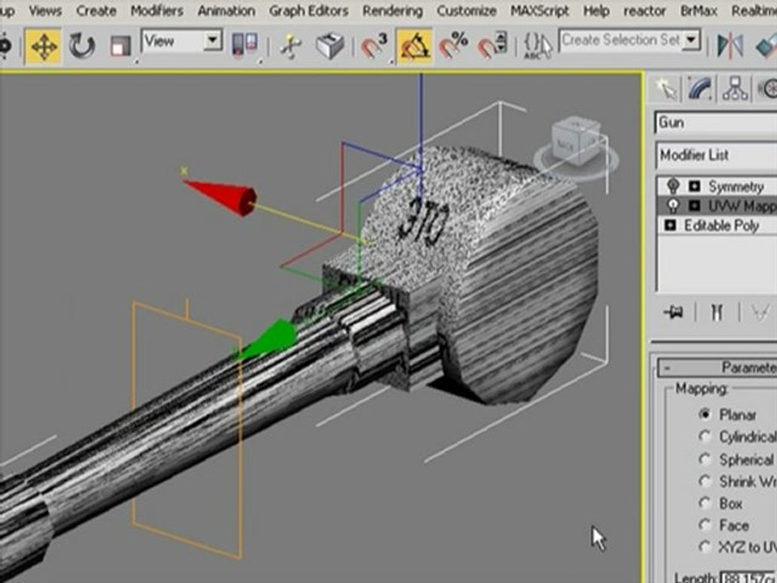Open the Modifiers menu
This screenshot has height=583, width=777.
pos(157,11)
